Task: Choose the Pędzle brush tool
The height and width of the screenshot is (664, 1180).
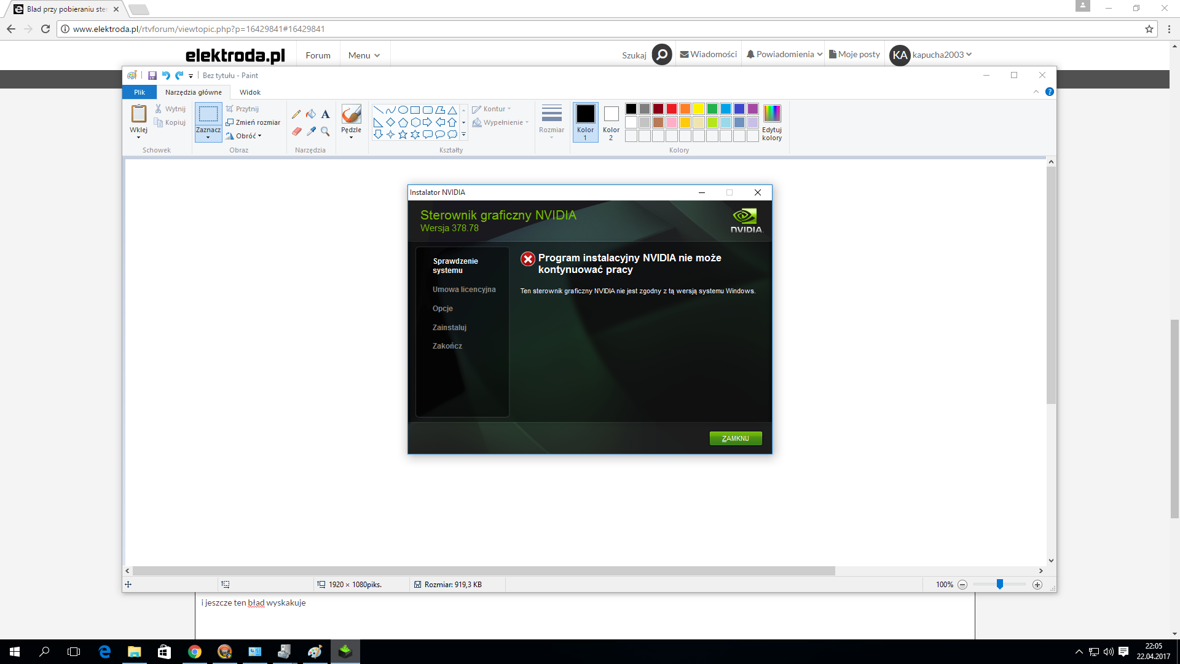Action: (351, 121)
